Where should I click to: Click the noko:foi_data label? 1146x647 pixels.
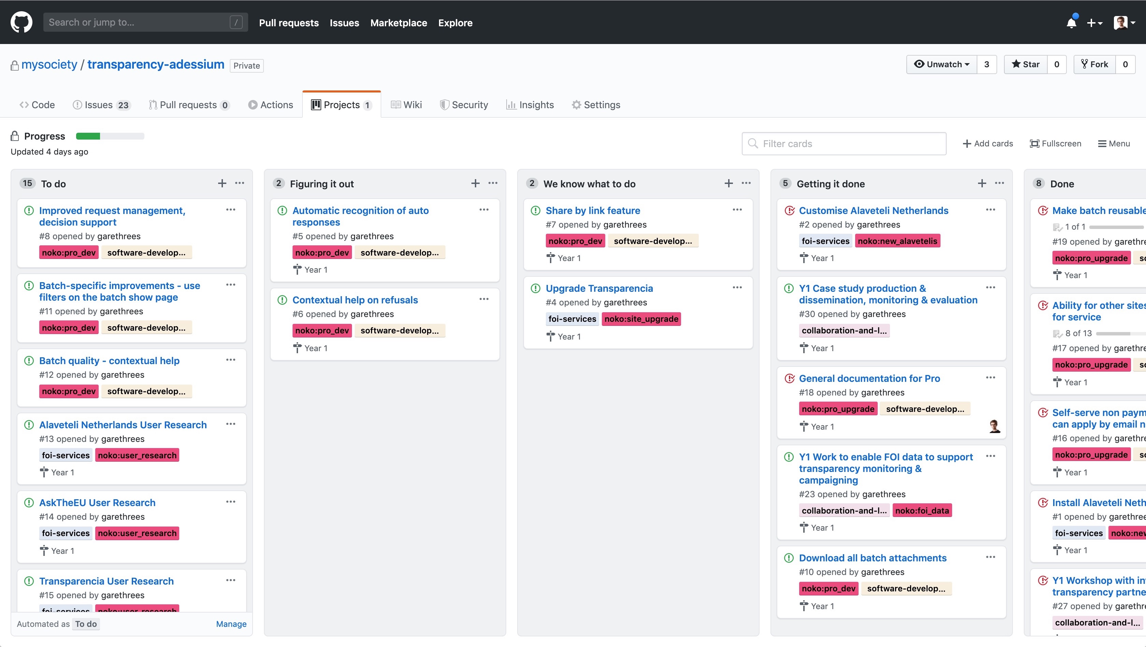tap(922, 511)
